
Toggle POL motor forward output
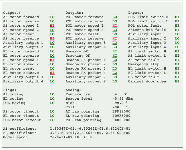pos(114,17)
